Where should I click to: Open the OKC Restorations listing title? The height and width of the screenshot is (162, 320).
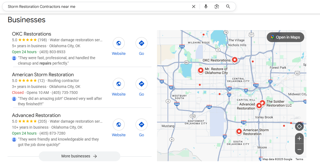pos(32,34)
